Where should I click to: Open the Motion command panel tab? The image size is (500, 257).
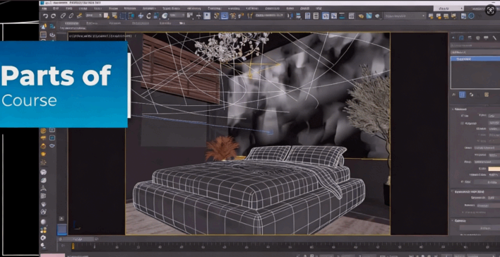(478, 38)
